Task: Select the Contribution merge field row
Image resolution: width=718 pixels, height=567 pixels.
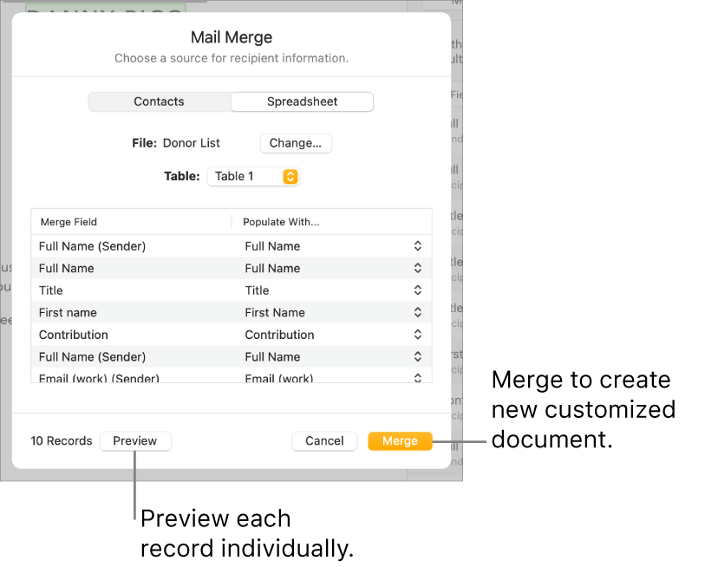Action: click(130, 335)
